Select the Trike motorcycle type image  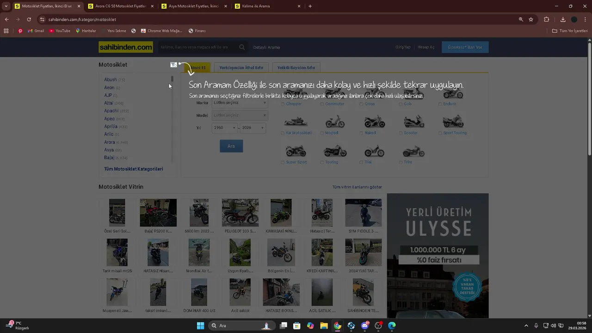coord(414,151)
